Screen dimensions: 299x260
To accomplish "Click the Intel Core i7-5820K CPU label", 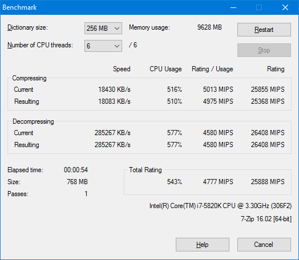I will pos(220,206).
